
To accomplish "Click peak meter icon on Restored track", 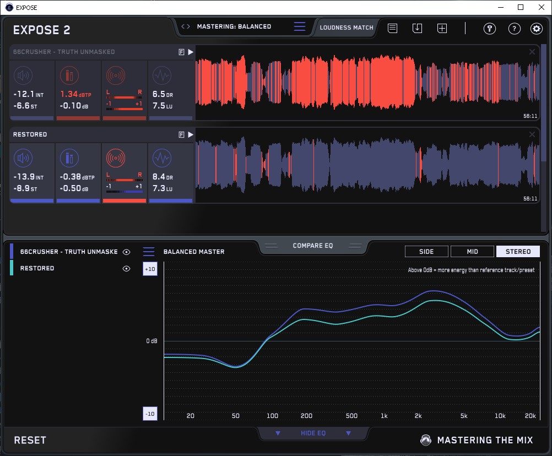I will point(69,158).
